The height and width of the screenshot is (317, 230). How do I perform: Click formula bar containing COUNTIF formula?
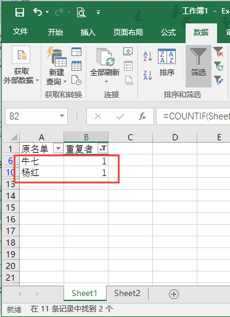pyautogui.click(x=193, y=116)
